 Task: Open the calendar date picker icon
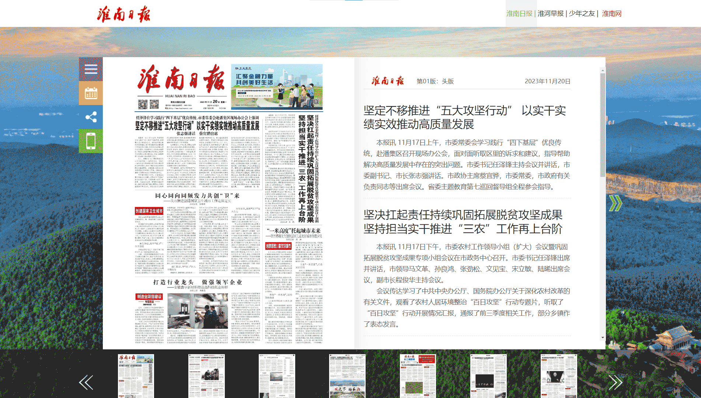point(91,93)
